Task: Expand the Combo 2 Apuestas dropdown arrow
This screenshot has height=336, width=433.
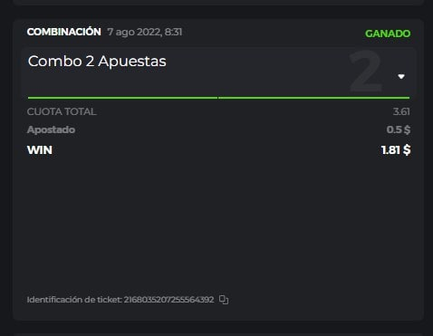Action: [401, 77]
